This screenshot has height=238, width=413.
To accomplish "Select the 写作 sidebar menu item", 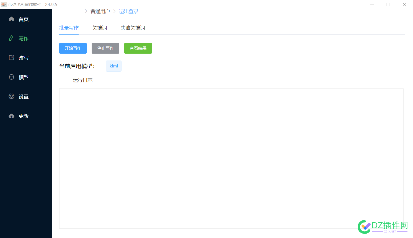I will pyautogui.click(x=26, y=38).
